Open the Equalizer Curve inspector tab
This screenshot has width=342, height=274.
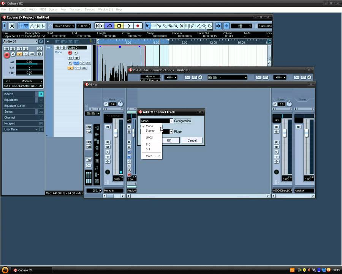(19, 106)
